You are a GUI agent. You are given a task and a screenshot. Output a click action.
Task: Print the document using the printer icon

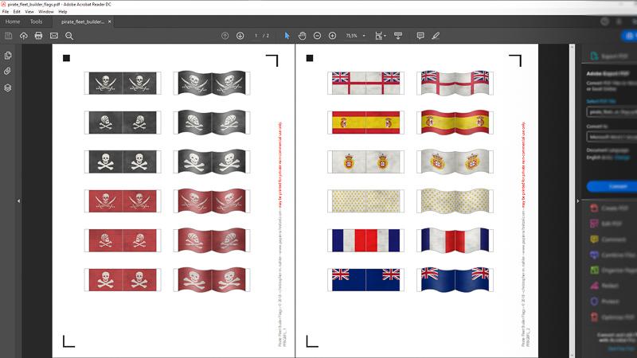tap(38, 36)
